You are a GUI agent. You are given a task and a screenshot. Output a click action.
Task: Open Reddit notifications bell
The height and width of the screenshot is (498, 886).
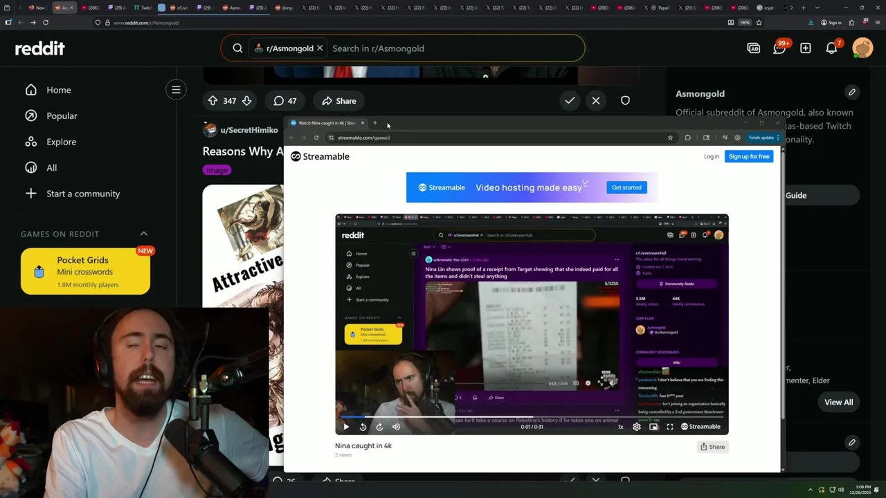(832, 48)
